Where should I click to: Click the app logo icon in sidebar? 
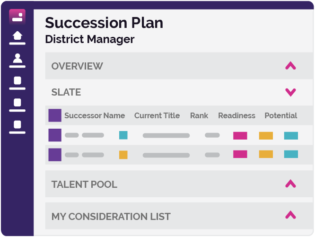click(x=17, y=17)
